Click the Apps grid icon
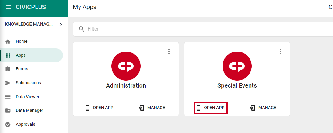 tap(8, 55)
